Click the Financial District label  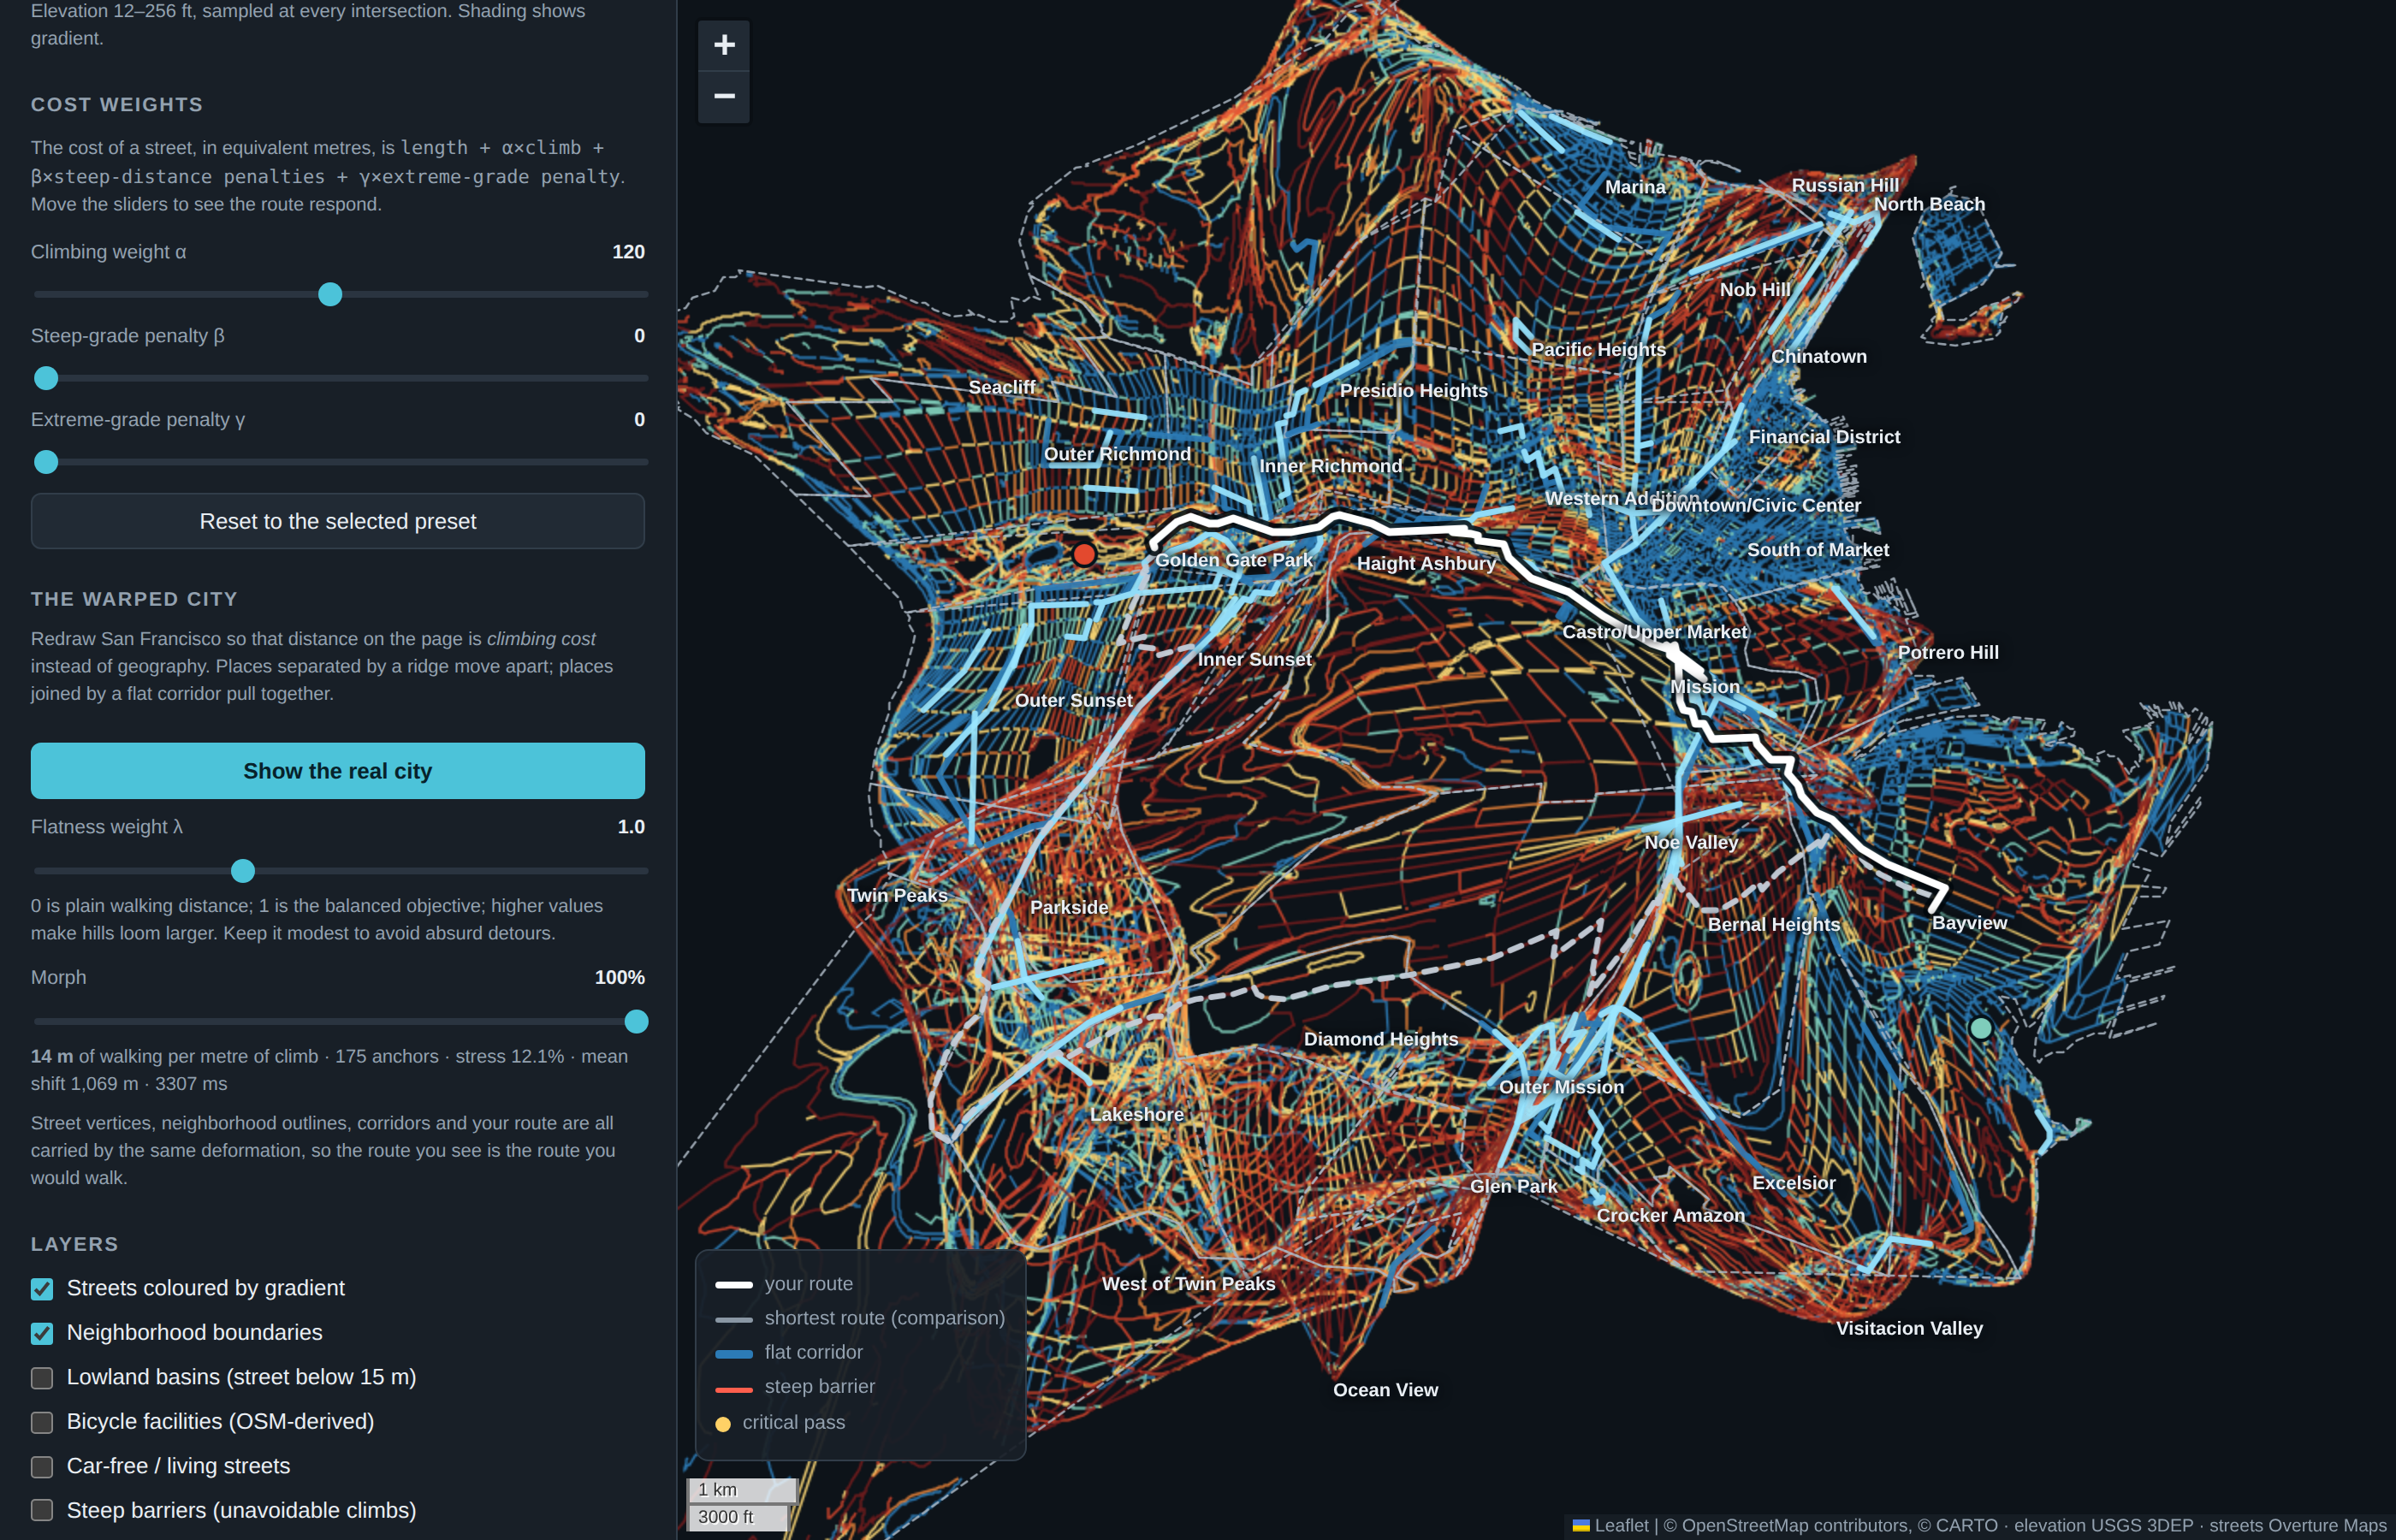click(1824, 437)
